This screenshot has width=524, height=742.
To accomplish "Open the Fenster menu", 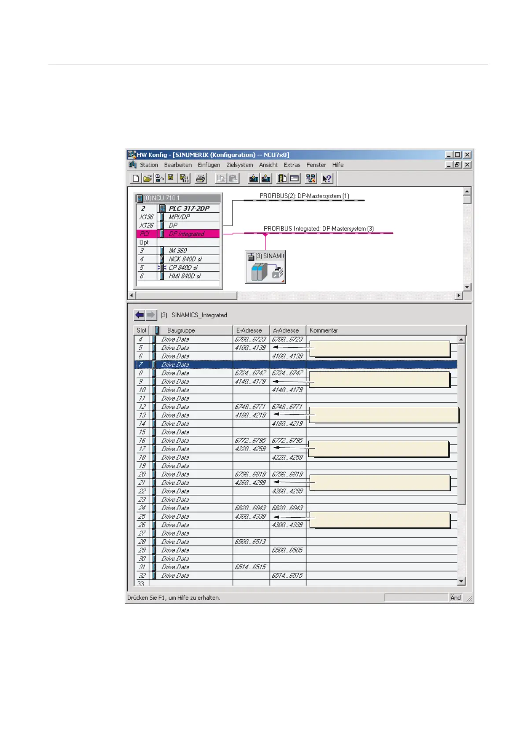I will (x=316, y=165).
